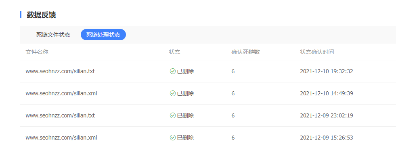
Task: Click the 文件名称 column header
Action: [37, 52]
